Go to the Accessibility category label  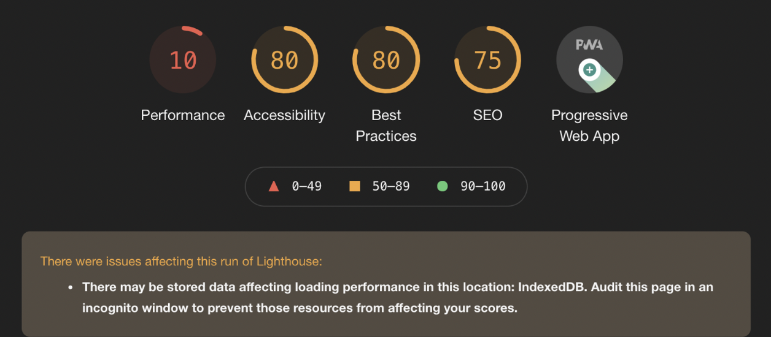[284, 115]
